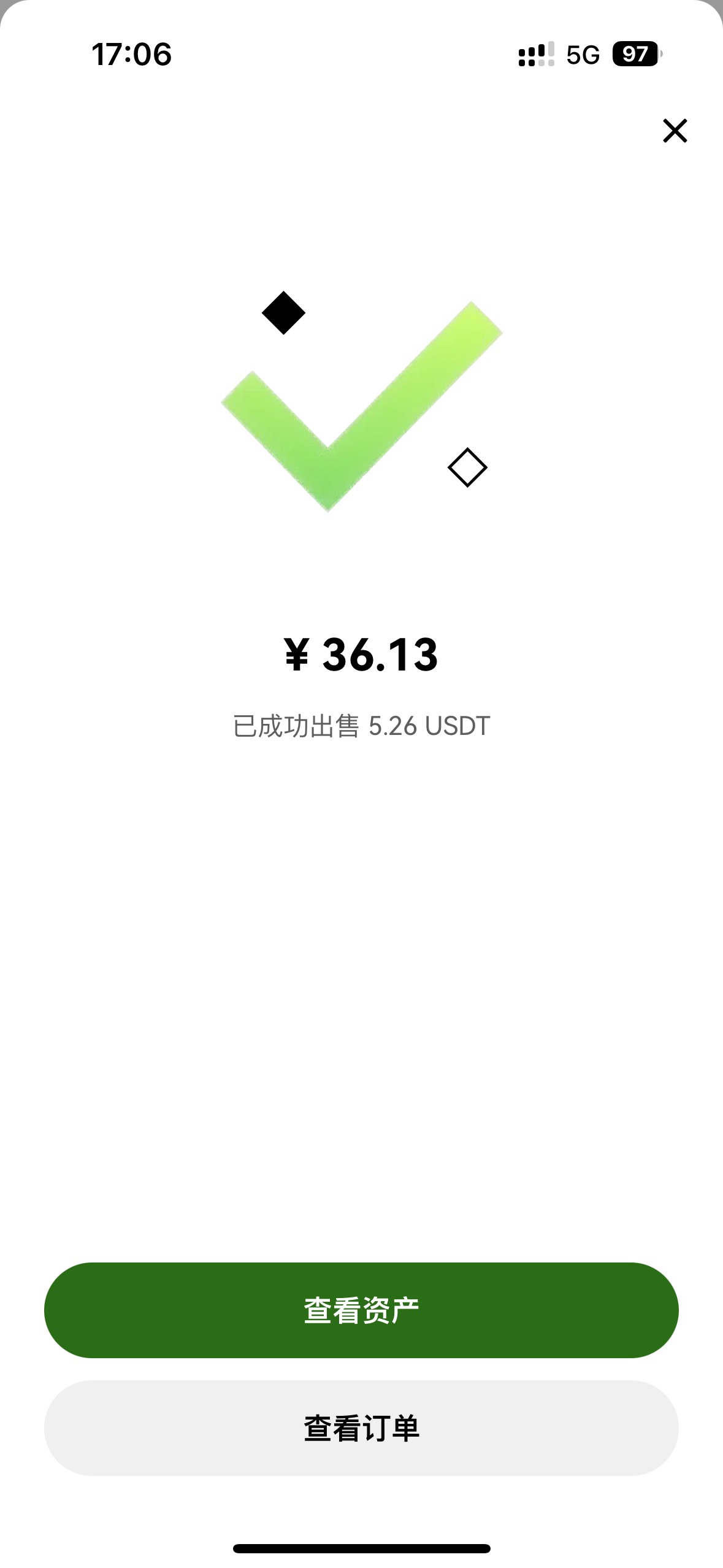
Task: Tap the cellular signal bars icon
Action: coord(536,55)
